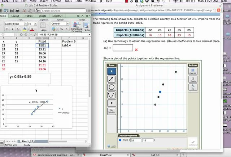Image resolution: width=231 pixels, height=157 pixels.
Task: Click the Save icon in Excel toolbar
Action: [x=12, y=10]
